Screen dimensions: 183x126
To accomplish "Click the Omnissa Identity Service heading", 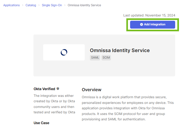I will [120, 50].
